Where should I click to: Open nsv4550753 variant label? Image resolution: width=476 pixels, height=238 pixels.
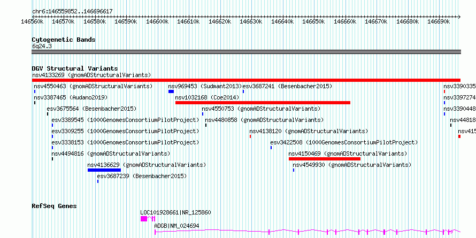pyautogui.click(x=261, y=109)
